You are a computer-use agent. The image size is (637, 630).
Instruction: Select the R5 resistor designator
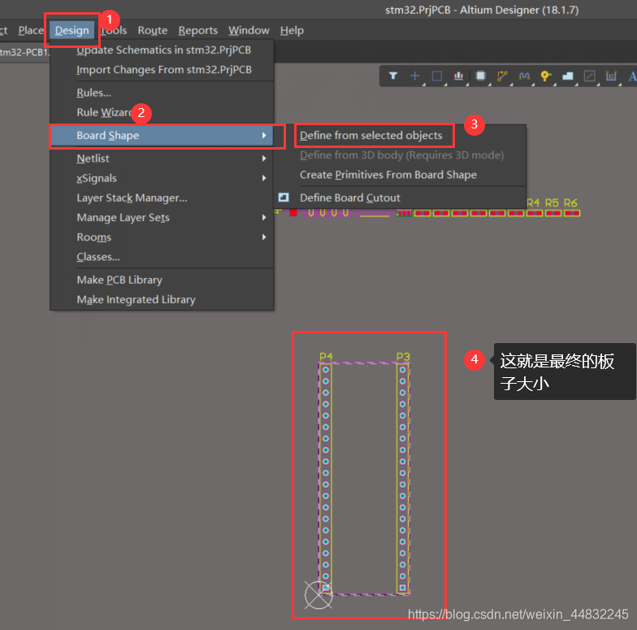552,202
